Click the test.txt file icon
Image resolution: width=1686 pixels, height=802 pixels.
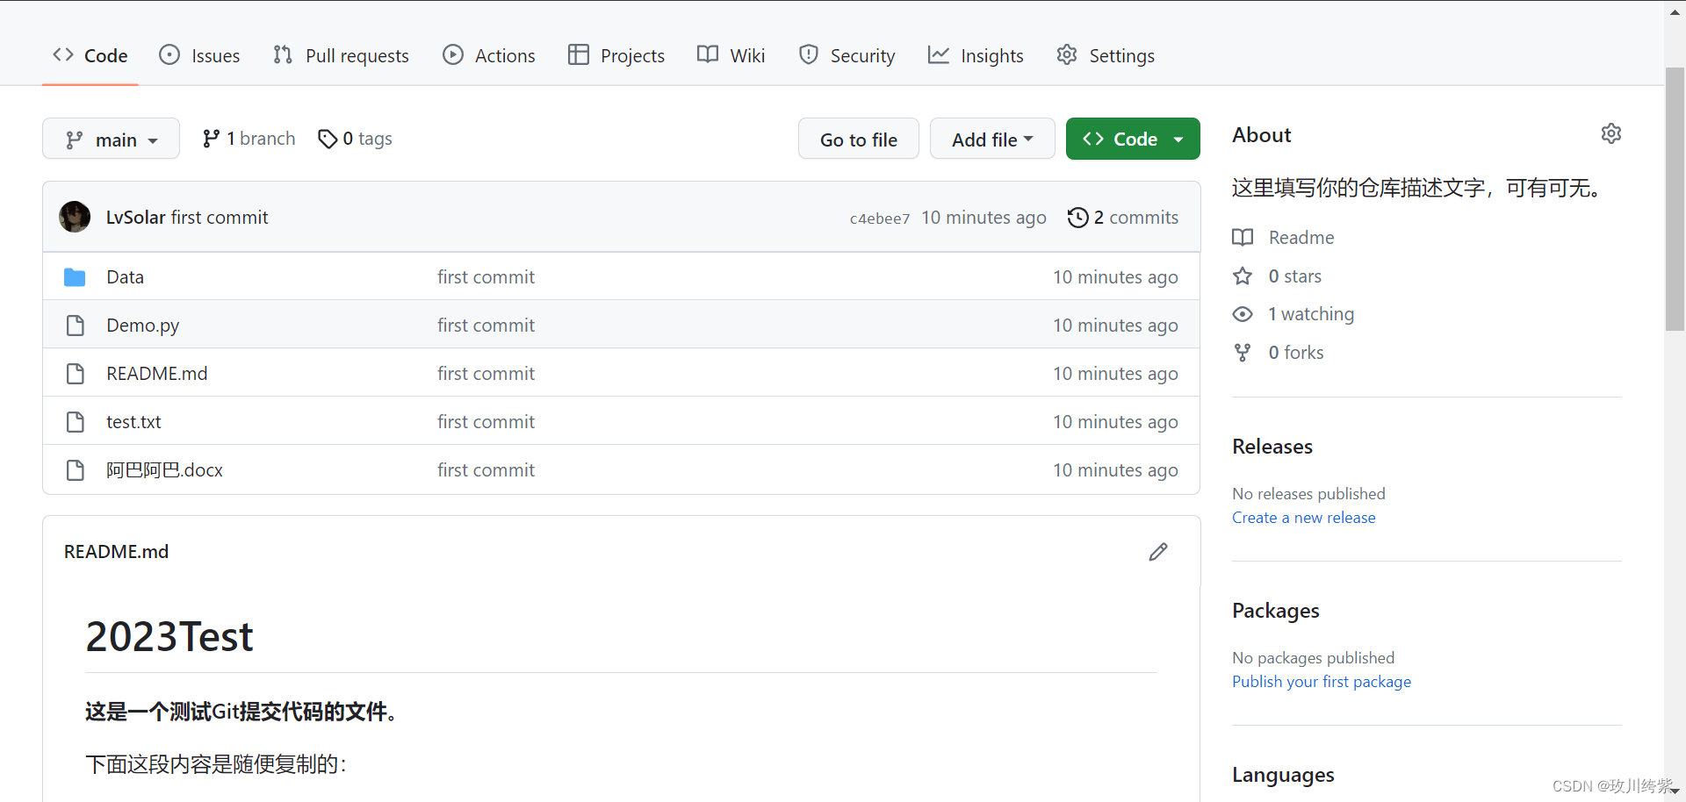point(76,422)
